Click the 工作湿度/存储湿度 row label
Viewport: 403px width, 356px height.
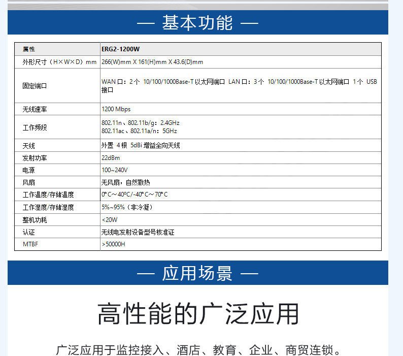click(48, 207)
